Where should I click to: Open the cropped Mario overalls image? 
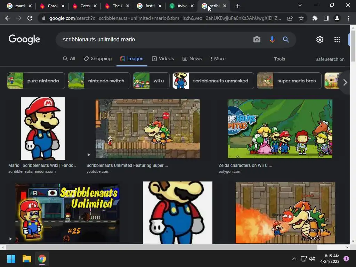point(178,213)
